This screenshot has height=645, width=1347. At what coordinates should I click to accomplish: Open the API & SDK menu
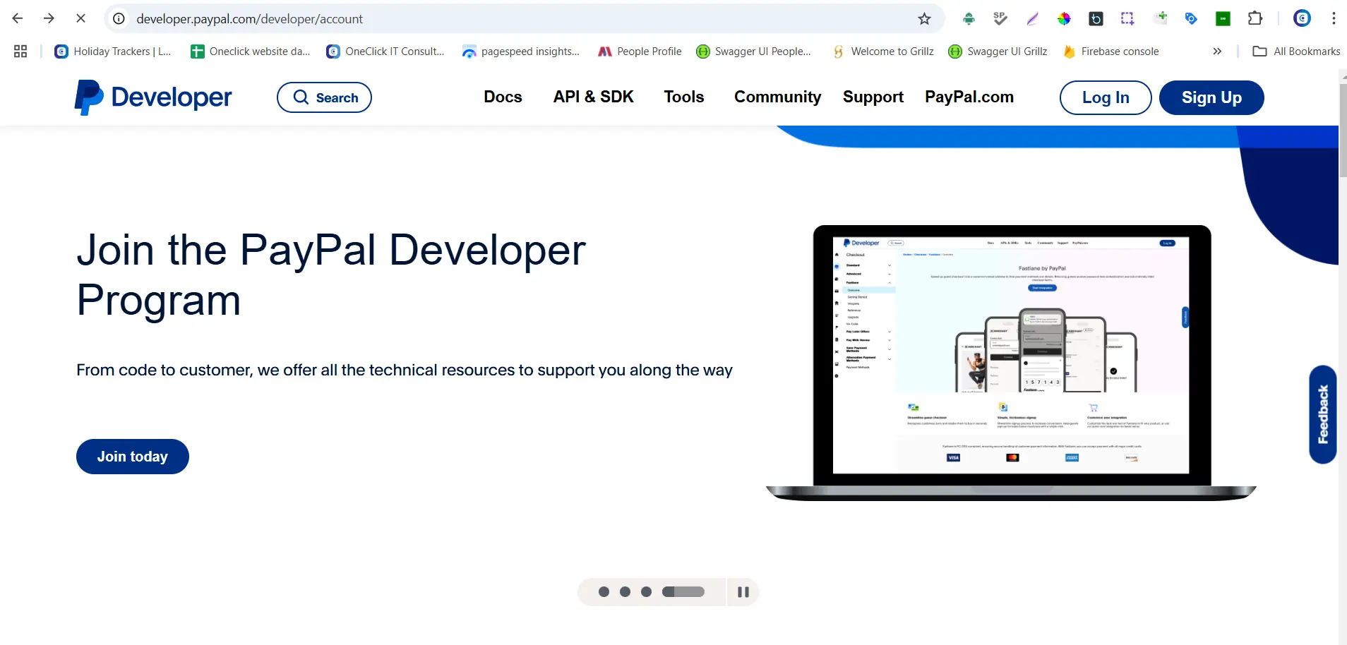coord(593,97)
